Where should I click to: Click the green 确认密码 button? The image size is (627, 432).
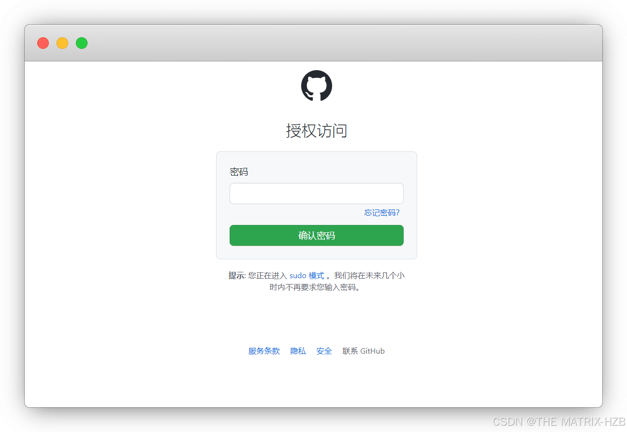coord(316,236)
